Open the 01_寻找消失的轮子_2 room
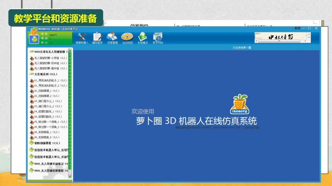 point(49,86)
